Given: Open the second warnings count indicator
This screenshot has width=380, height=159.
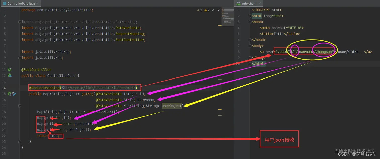Looking at the screenshot, I should [207, 10].
